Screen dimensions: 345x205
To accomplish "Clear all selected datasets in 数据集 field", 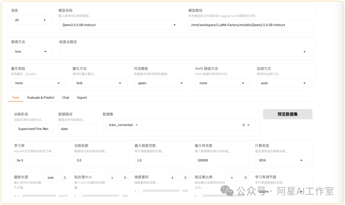I will (243, 125).
